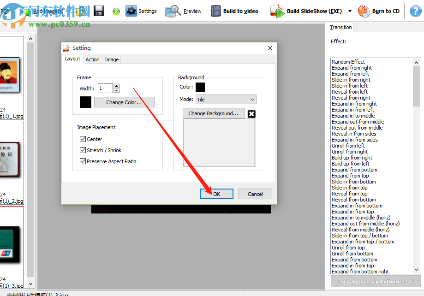Screen dimensions: 424x296
Task: Click the open folder toolbar icon
Action: coord(82,11)
